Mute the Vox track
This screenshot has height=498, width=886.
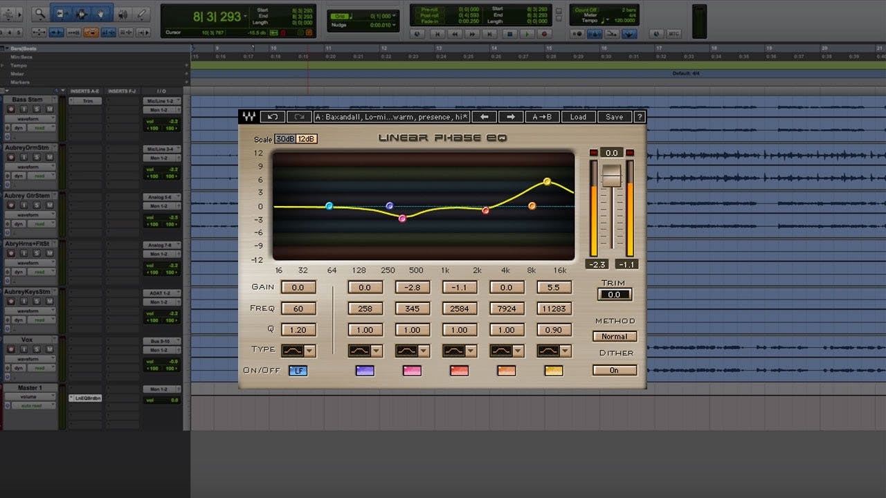(49, 350)
